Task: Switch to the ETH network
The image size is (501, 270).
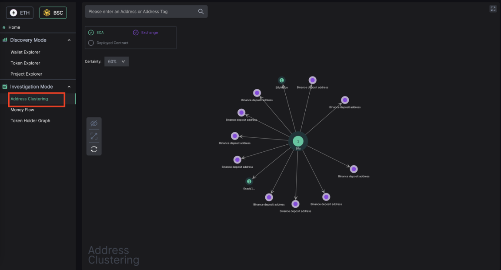Action: (x=20, y=13)
